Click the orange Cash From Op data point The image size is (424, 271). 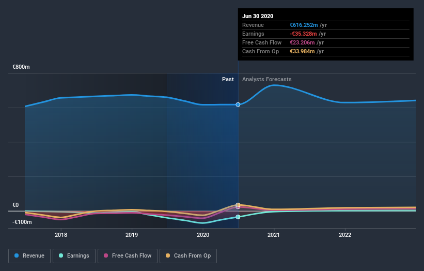tap(238, 205)
